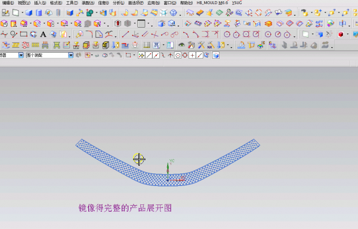Expand the selection rectangle mode dropdown arrow

134,55
